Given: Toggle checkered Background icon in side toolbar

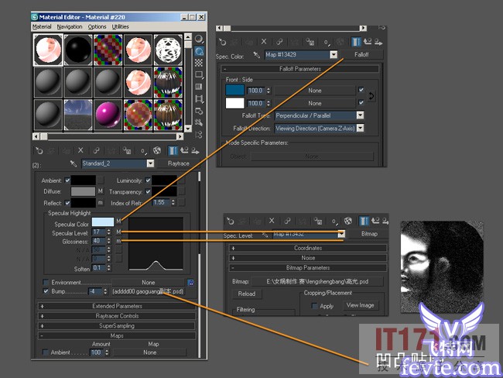Looking at the screenshot, I should coord(199,63).
